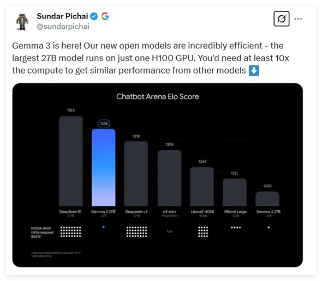Click the tweet text about Gemma 3
Screen dimensions: 322x281
click(x=151, y=58)
